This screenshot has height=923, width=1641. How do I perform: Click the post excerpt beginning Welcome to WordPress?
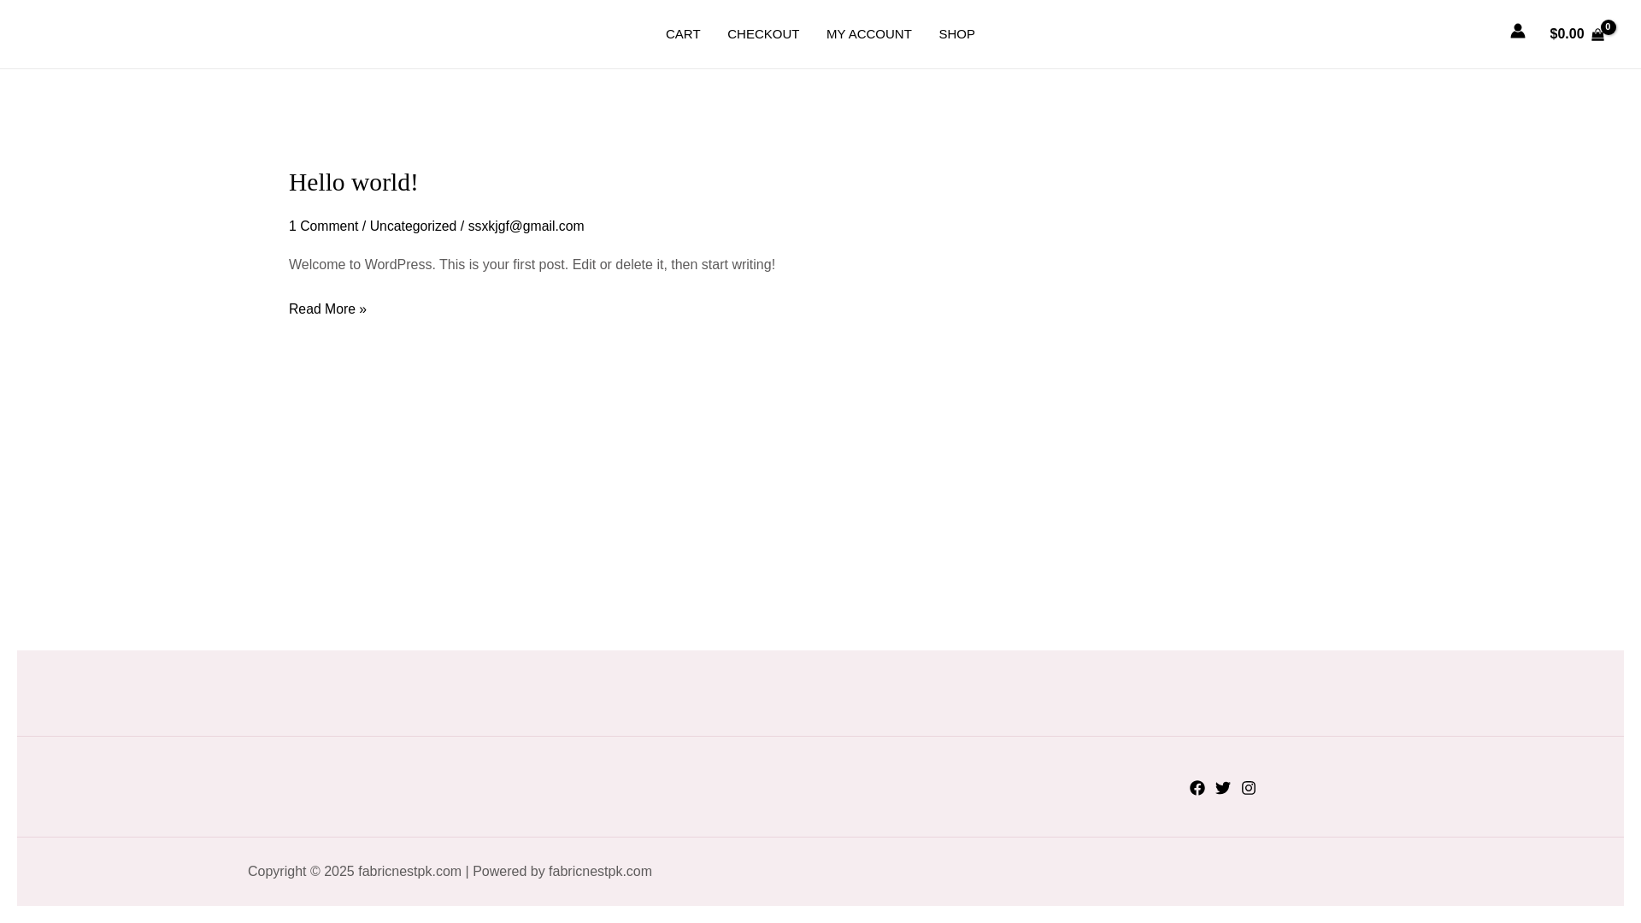[532, 265]
